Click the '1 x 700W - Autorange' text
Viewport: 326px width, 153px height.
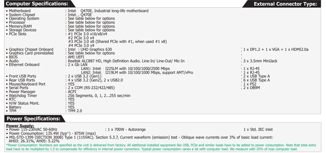(127, 130)
